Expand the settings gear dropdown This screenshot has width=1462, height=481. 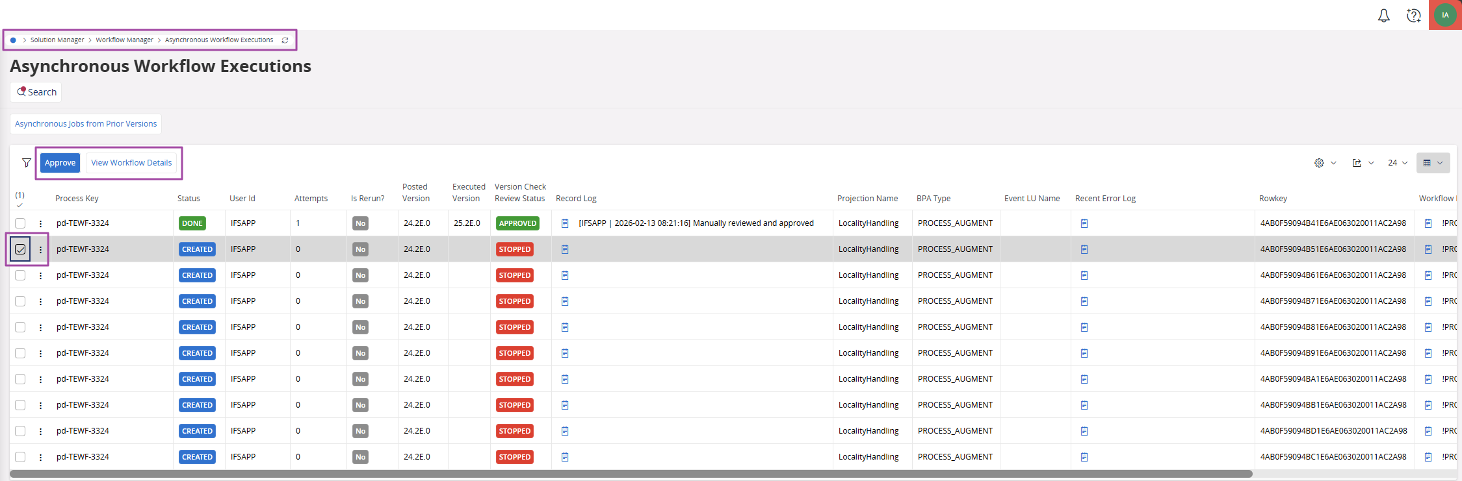pos(1325,163)
